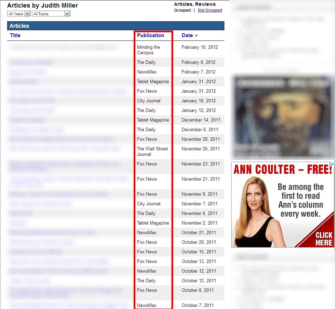Select NewsMax cell for February 7, 2012

click(x=147, y=72)
